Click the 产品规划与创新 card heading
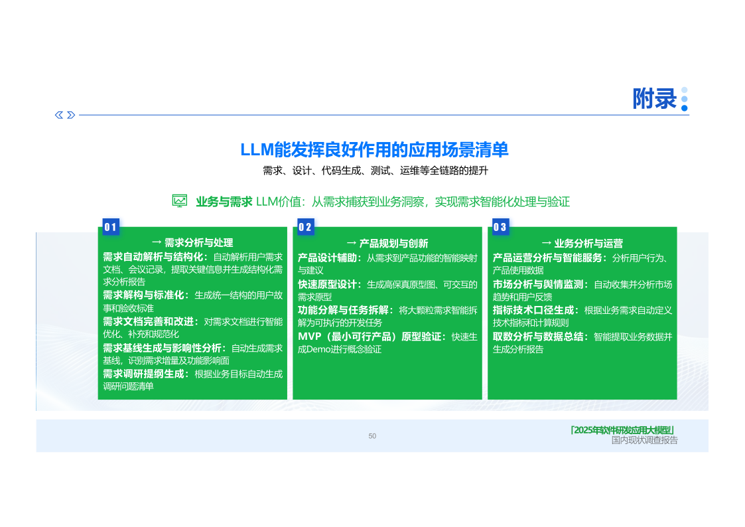The image size is (745, 527). click(393, 244)
